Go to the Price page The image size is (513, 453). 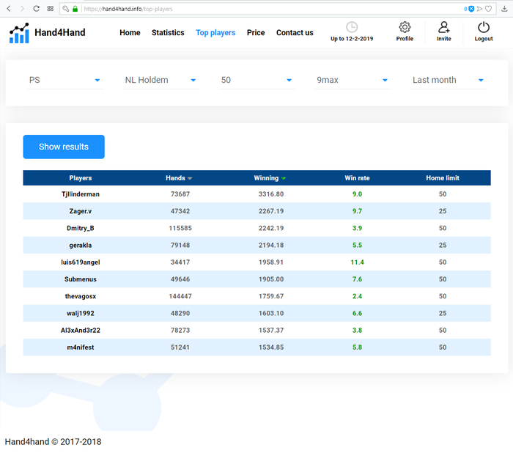tap(256, 33)
